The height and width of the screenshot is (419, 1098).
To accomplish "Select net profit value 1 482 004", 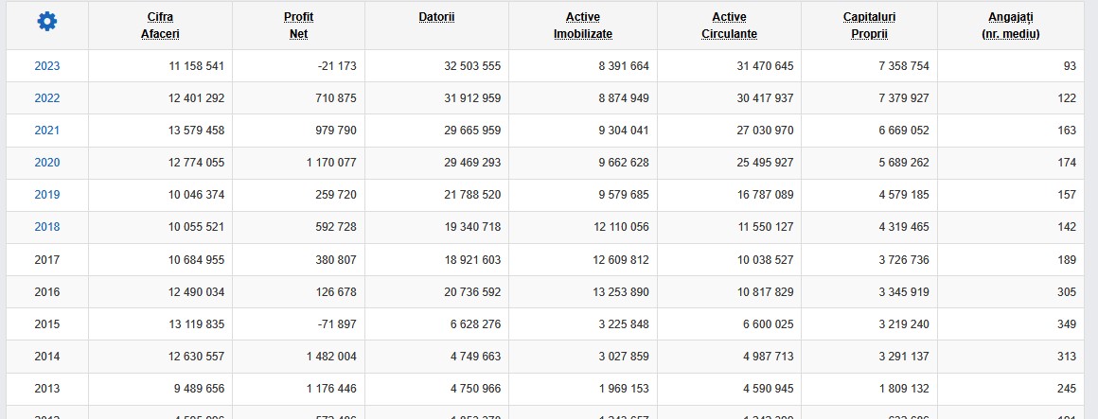I will coord(331,356).
